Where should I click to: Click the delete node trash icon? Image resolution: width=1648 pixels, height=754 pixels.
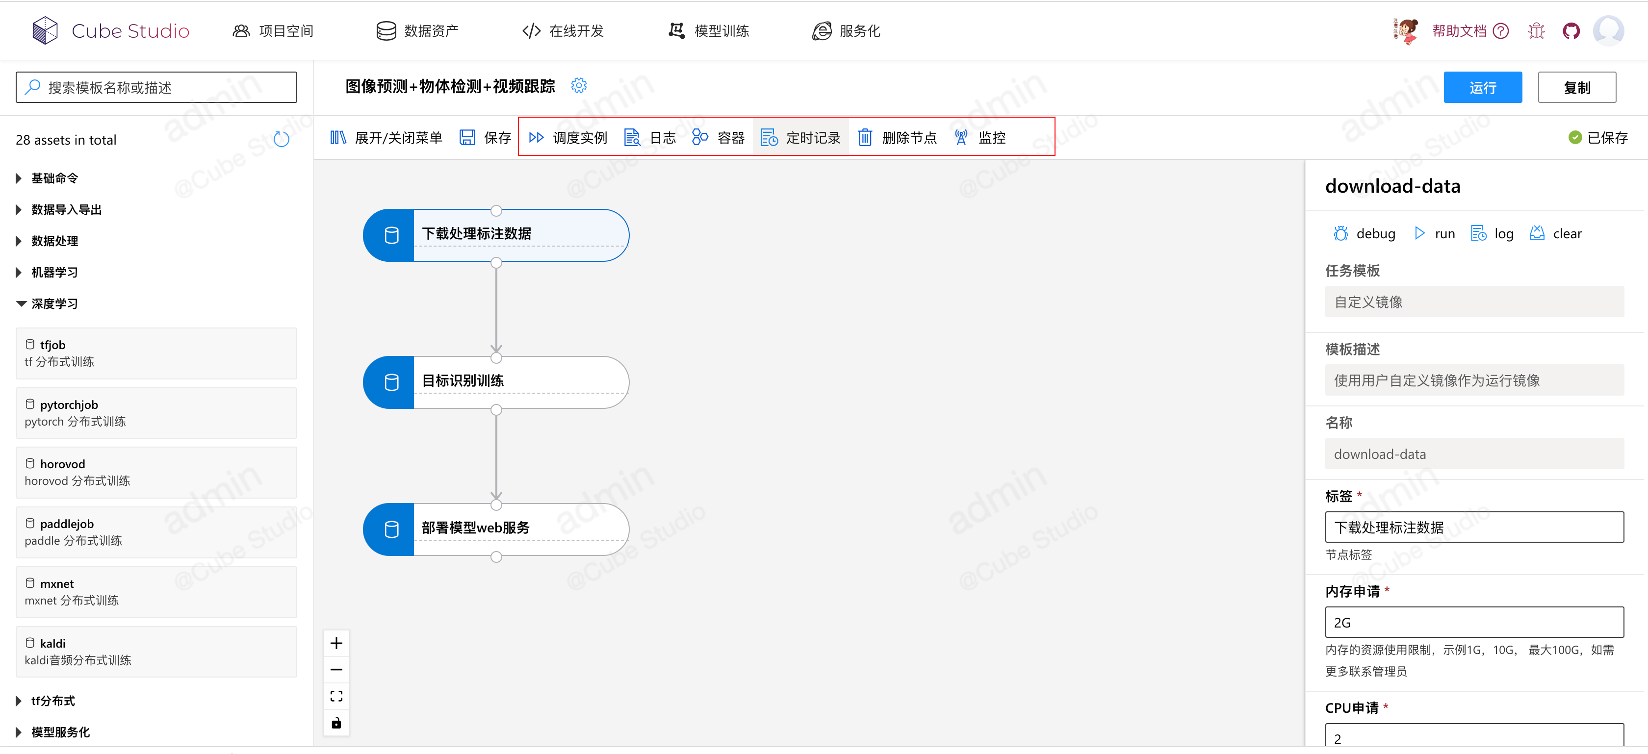pyautogui.click(x=864, y=137)
